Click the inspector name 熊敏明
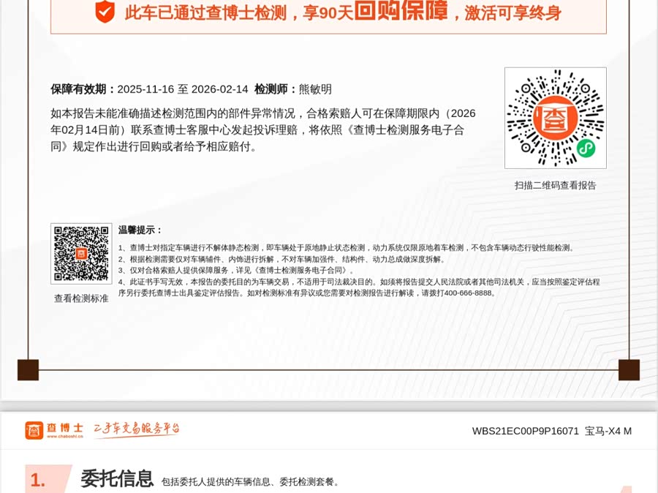Image resolution: width=658 pixels, height=493 pixels. click(315, 89)
